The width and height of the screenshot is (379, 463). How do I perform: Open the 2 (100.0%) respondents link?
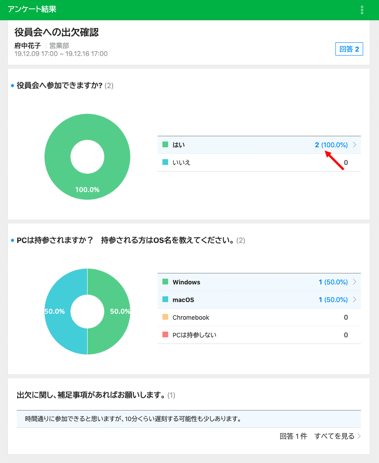331,145
